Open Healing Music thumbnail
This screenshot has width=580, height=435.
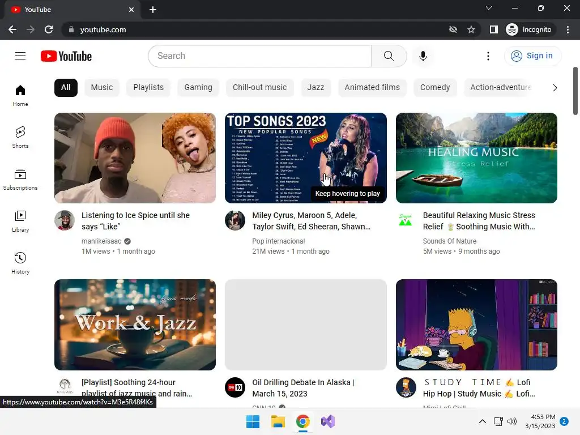pyautogui.click(x=476, y=158)
